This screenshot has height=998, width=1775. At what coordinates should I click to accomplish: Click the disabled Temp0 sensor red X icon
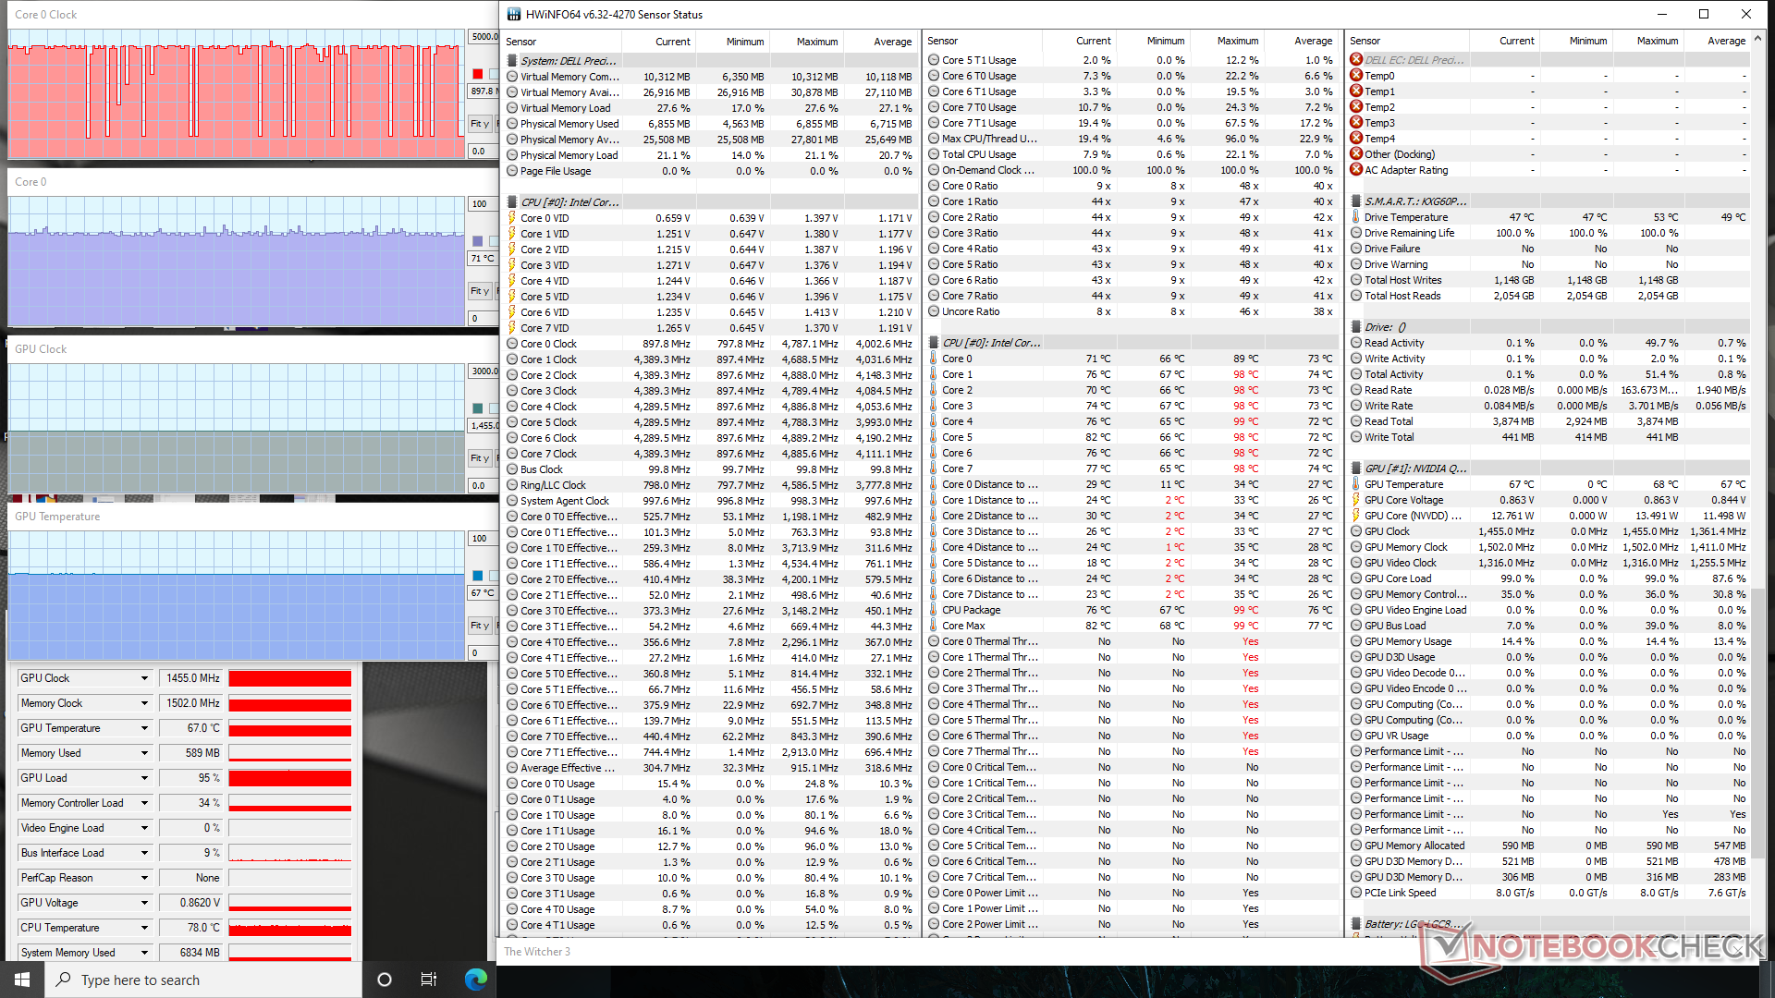tap(1356, 76)
